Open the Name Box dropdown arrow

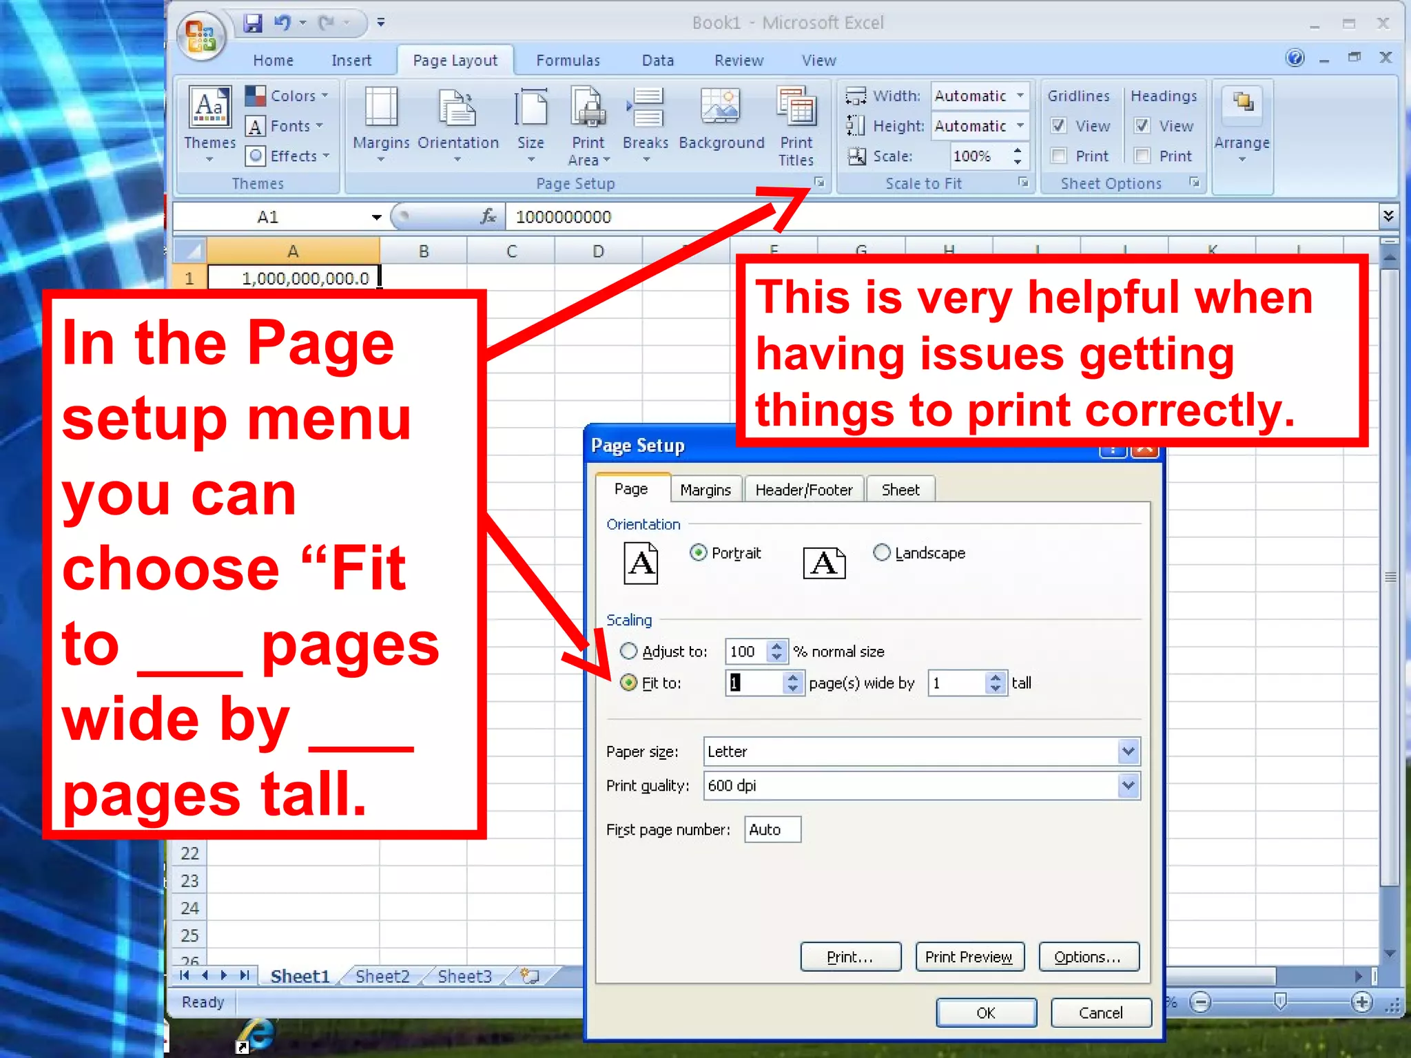tap(376, 218)
